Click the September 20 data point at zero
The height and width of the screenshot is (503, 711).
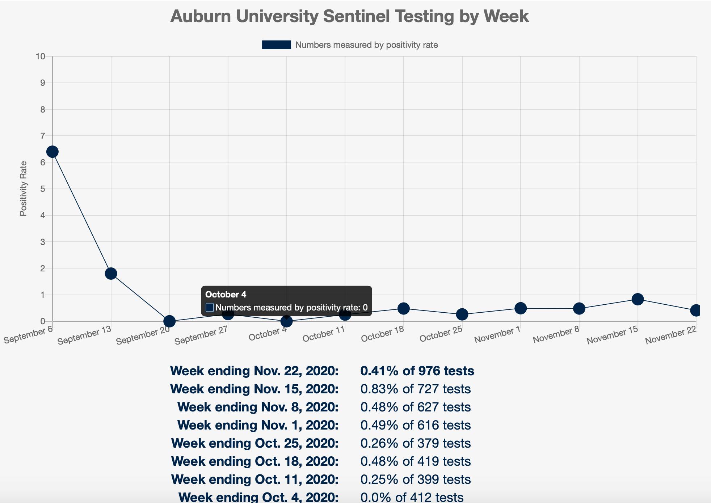tap(169, 321)
